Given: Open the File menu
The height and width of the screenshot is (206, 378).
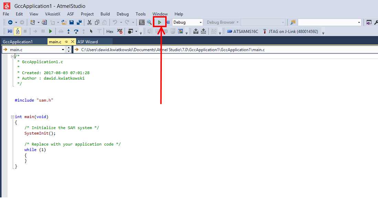Looking at the screenshot, I should pyautogui.click(x=6, y=14).
